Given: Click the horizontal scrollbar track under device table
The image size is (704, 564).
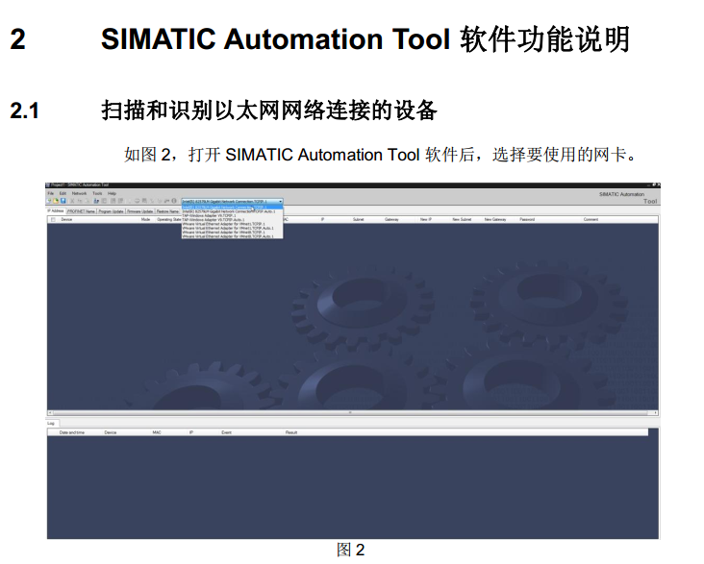Looking at the screenshot, I should 352,412.
